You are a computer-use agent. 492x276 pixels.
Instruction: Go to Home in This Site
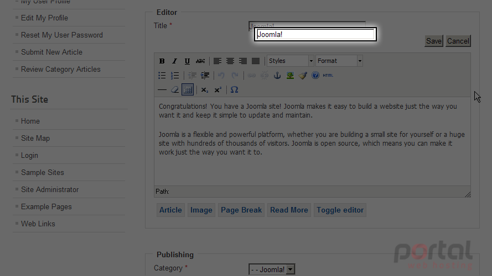(x=30, y=121)
